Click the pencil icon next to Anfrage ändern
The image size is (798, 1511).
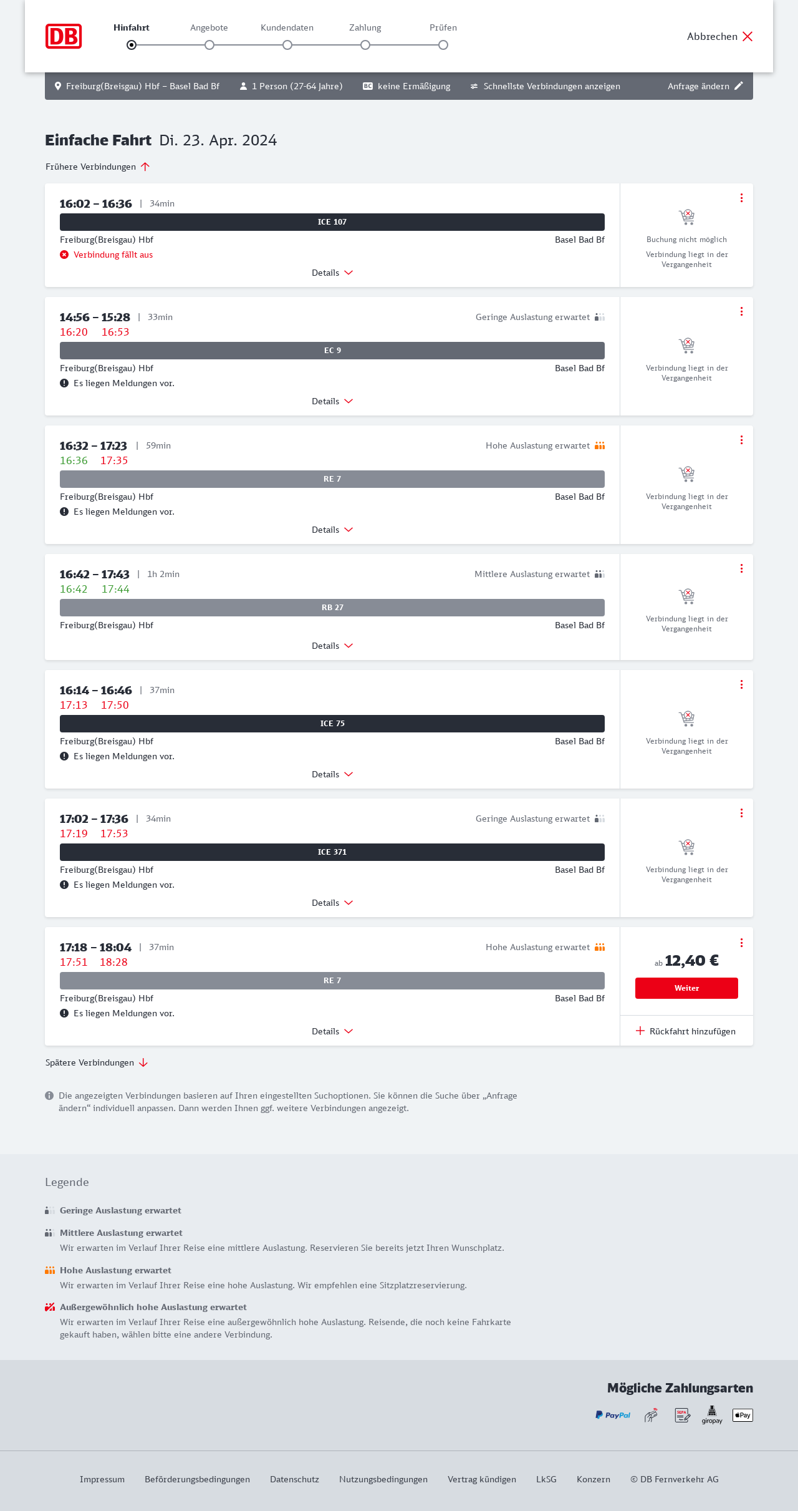(x=739, y=86)
